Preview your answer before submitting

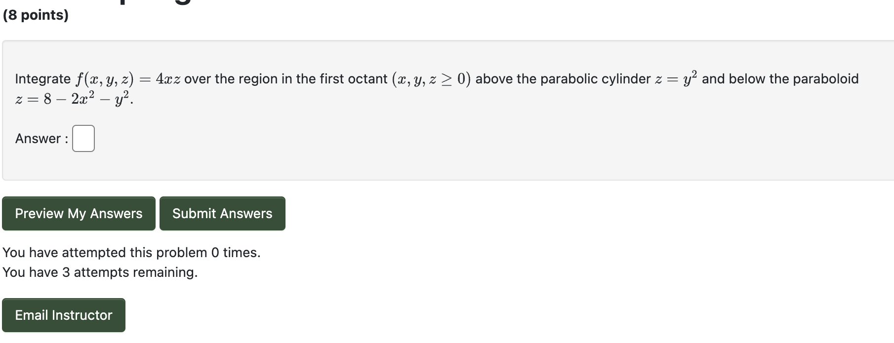pos(78,213)
